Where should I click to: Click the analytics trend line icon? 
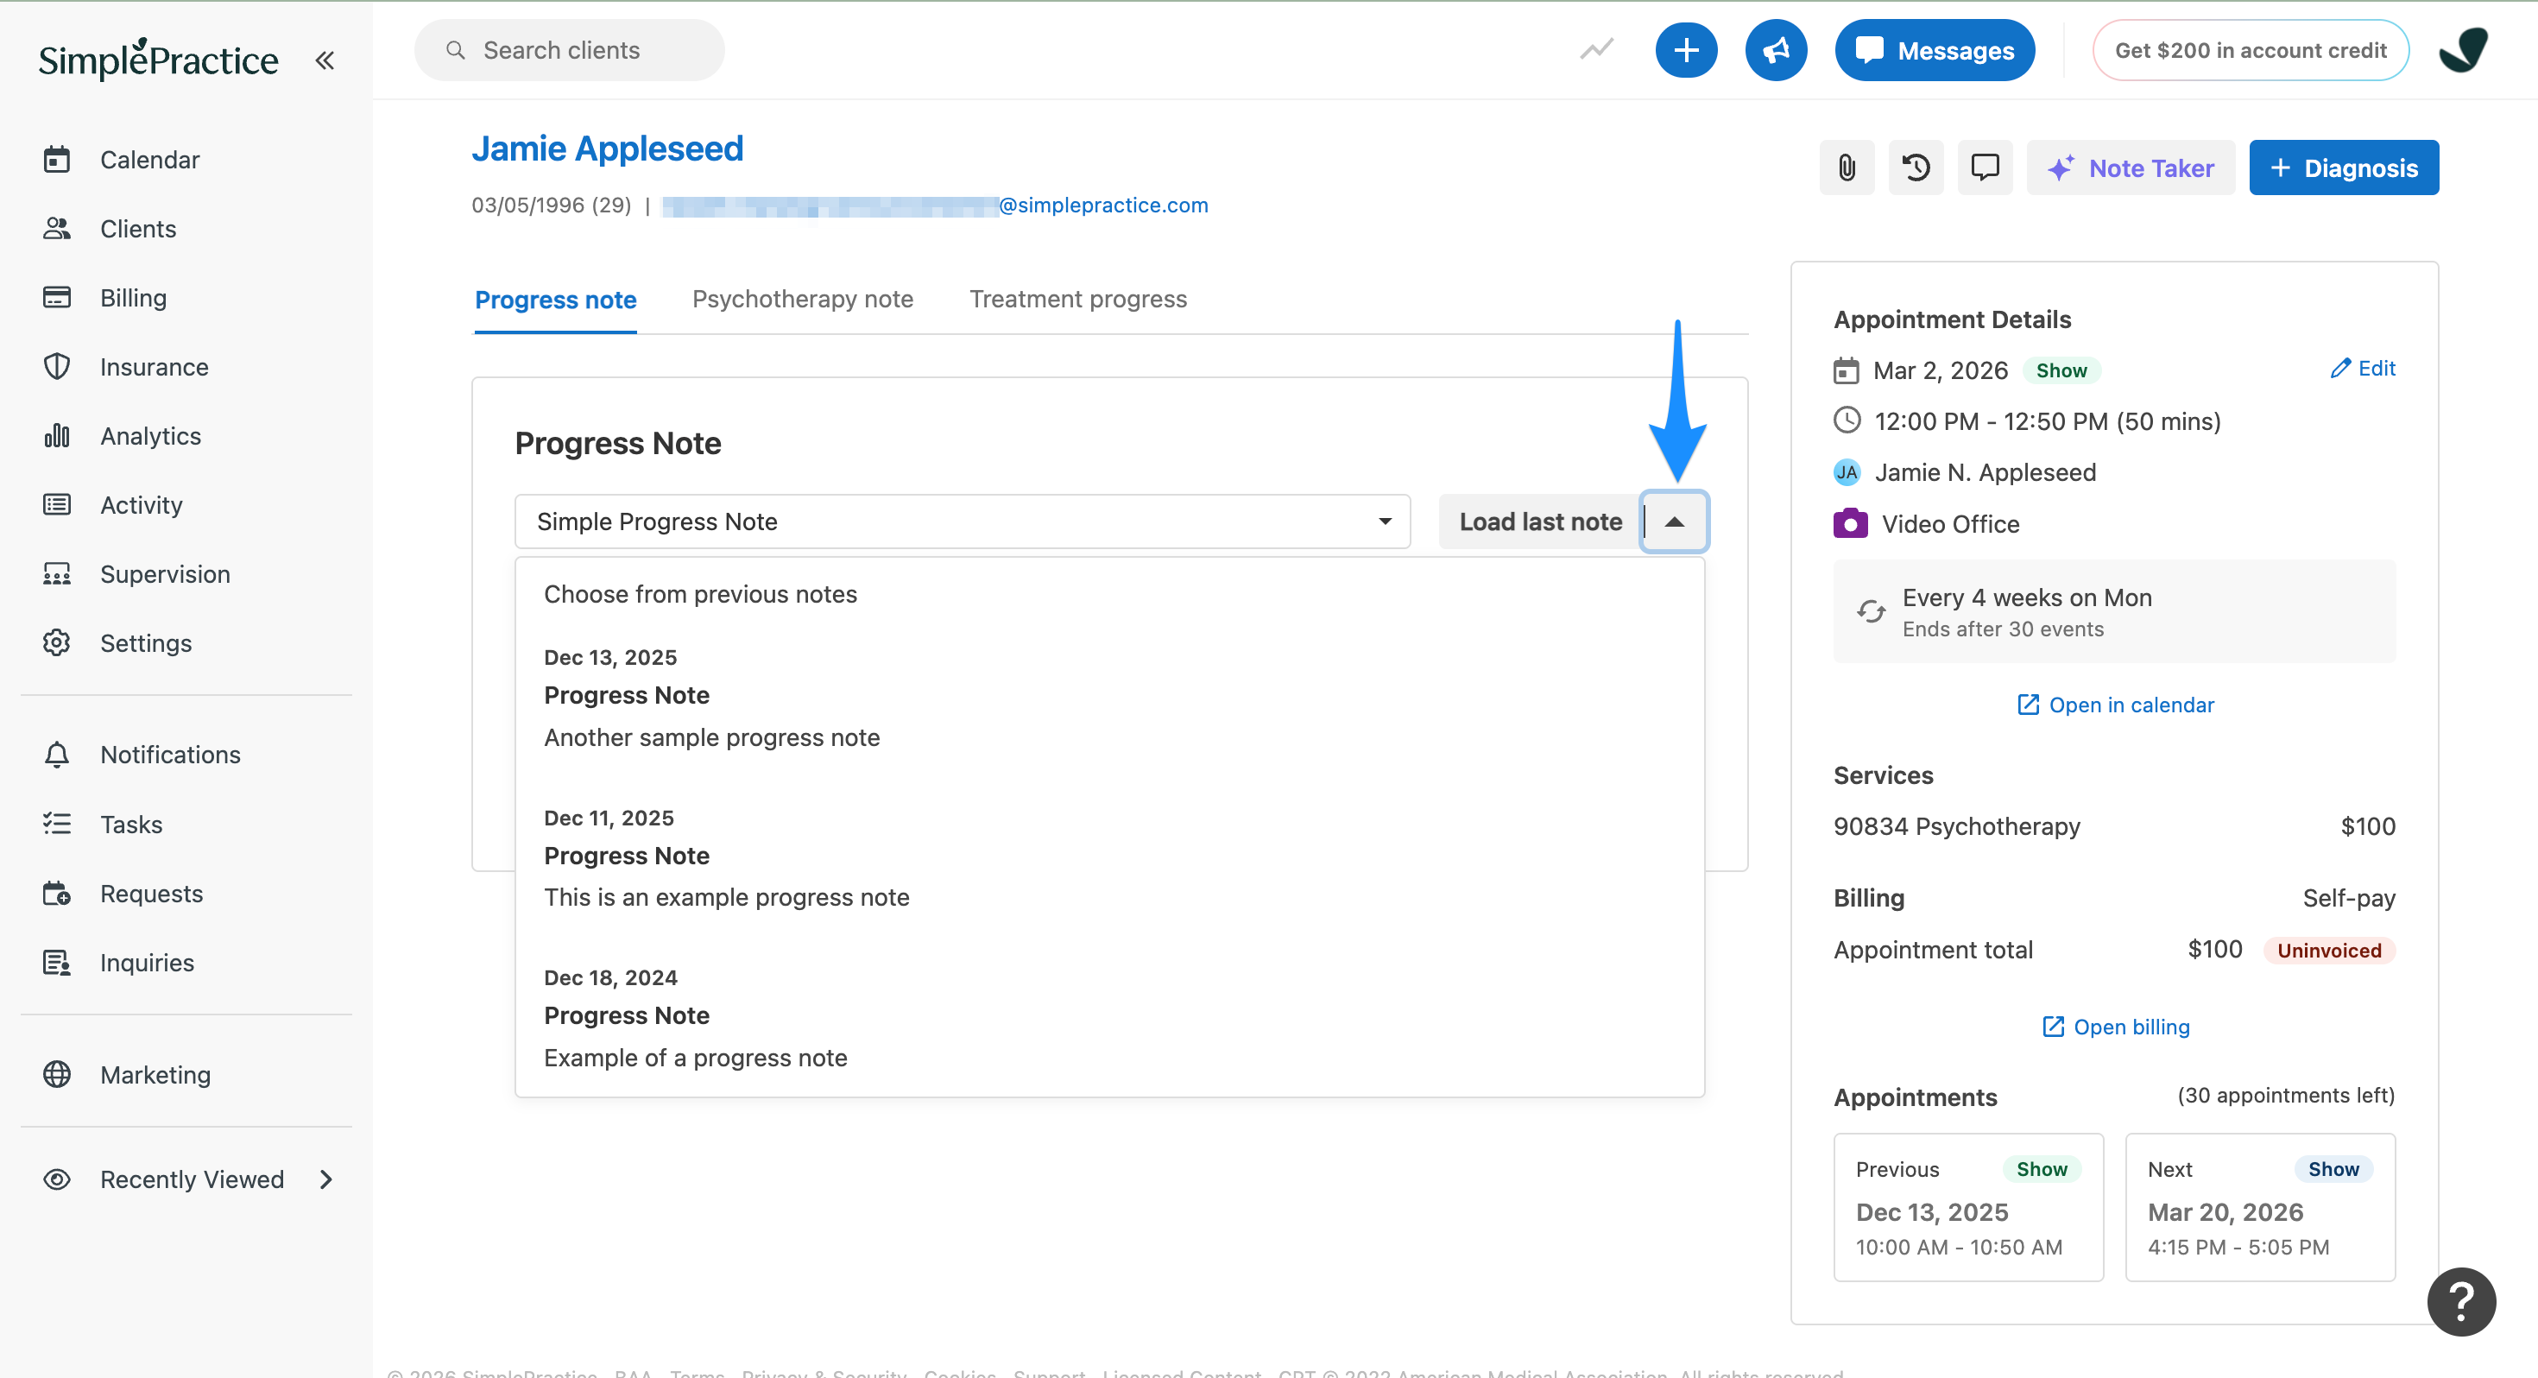click(1596, 49)
